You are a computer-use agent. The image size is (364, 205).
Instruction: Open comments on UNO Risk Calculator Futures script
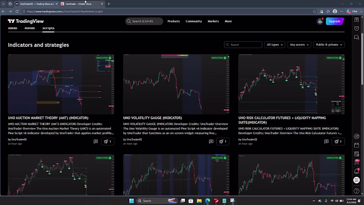(326, 142)
